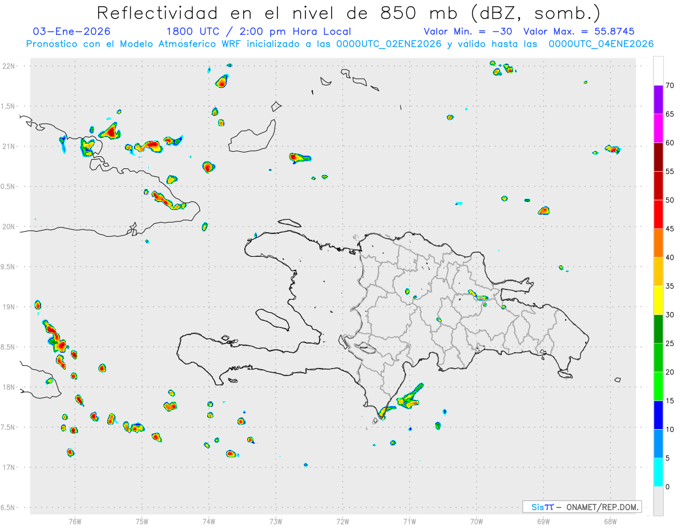Select the "Valor Max. = 55.8745" readout
This screenshot has height=529, width=685.
pyautogui.click(x=579, y=31)
